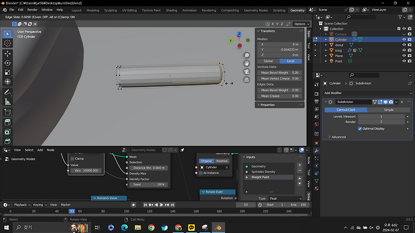Image resolution: width=415 pixels, height=233 pixels.
Task: Open the Object Data properties tab
Action: pos(317,181)
